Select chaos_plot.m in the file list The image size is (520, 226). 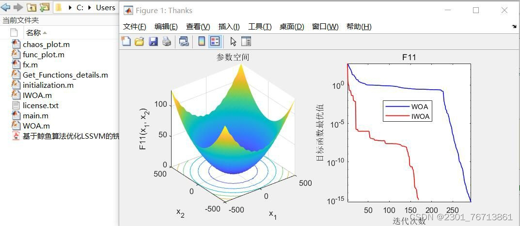coord(46,45)
